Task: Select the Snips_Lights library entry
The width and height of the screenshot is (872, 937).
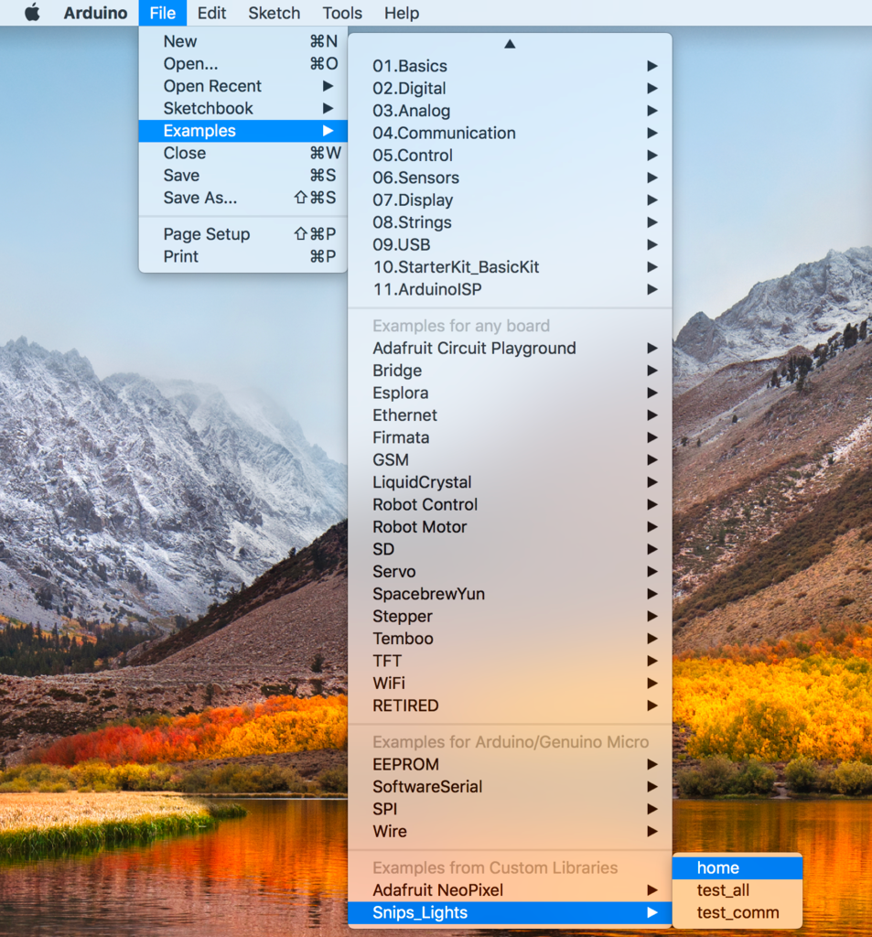Action: [x=510, y=912]
